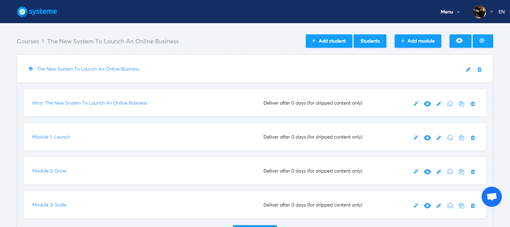510x227 pixels.
Task: Collapse course section using the up arrow
Action: 31,69
